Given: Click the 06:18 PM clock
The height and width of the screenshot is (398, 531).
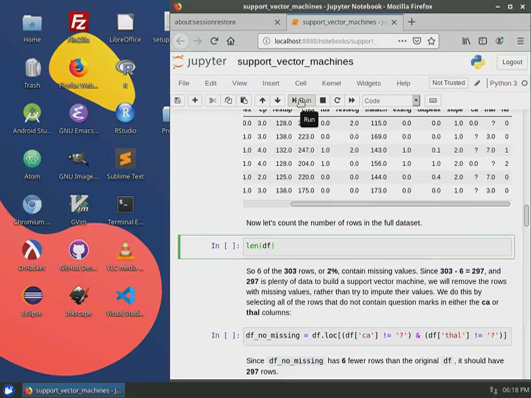Looking at the screenshot, I should (x=516, y=390).
